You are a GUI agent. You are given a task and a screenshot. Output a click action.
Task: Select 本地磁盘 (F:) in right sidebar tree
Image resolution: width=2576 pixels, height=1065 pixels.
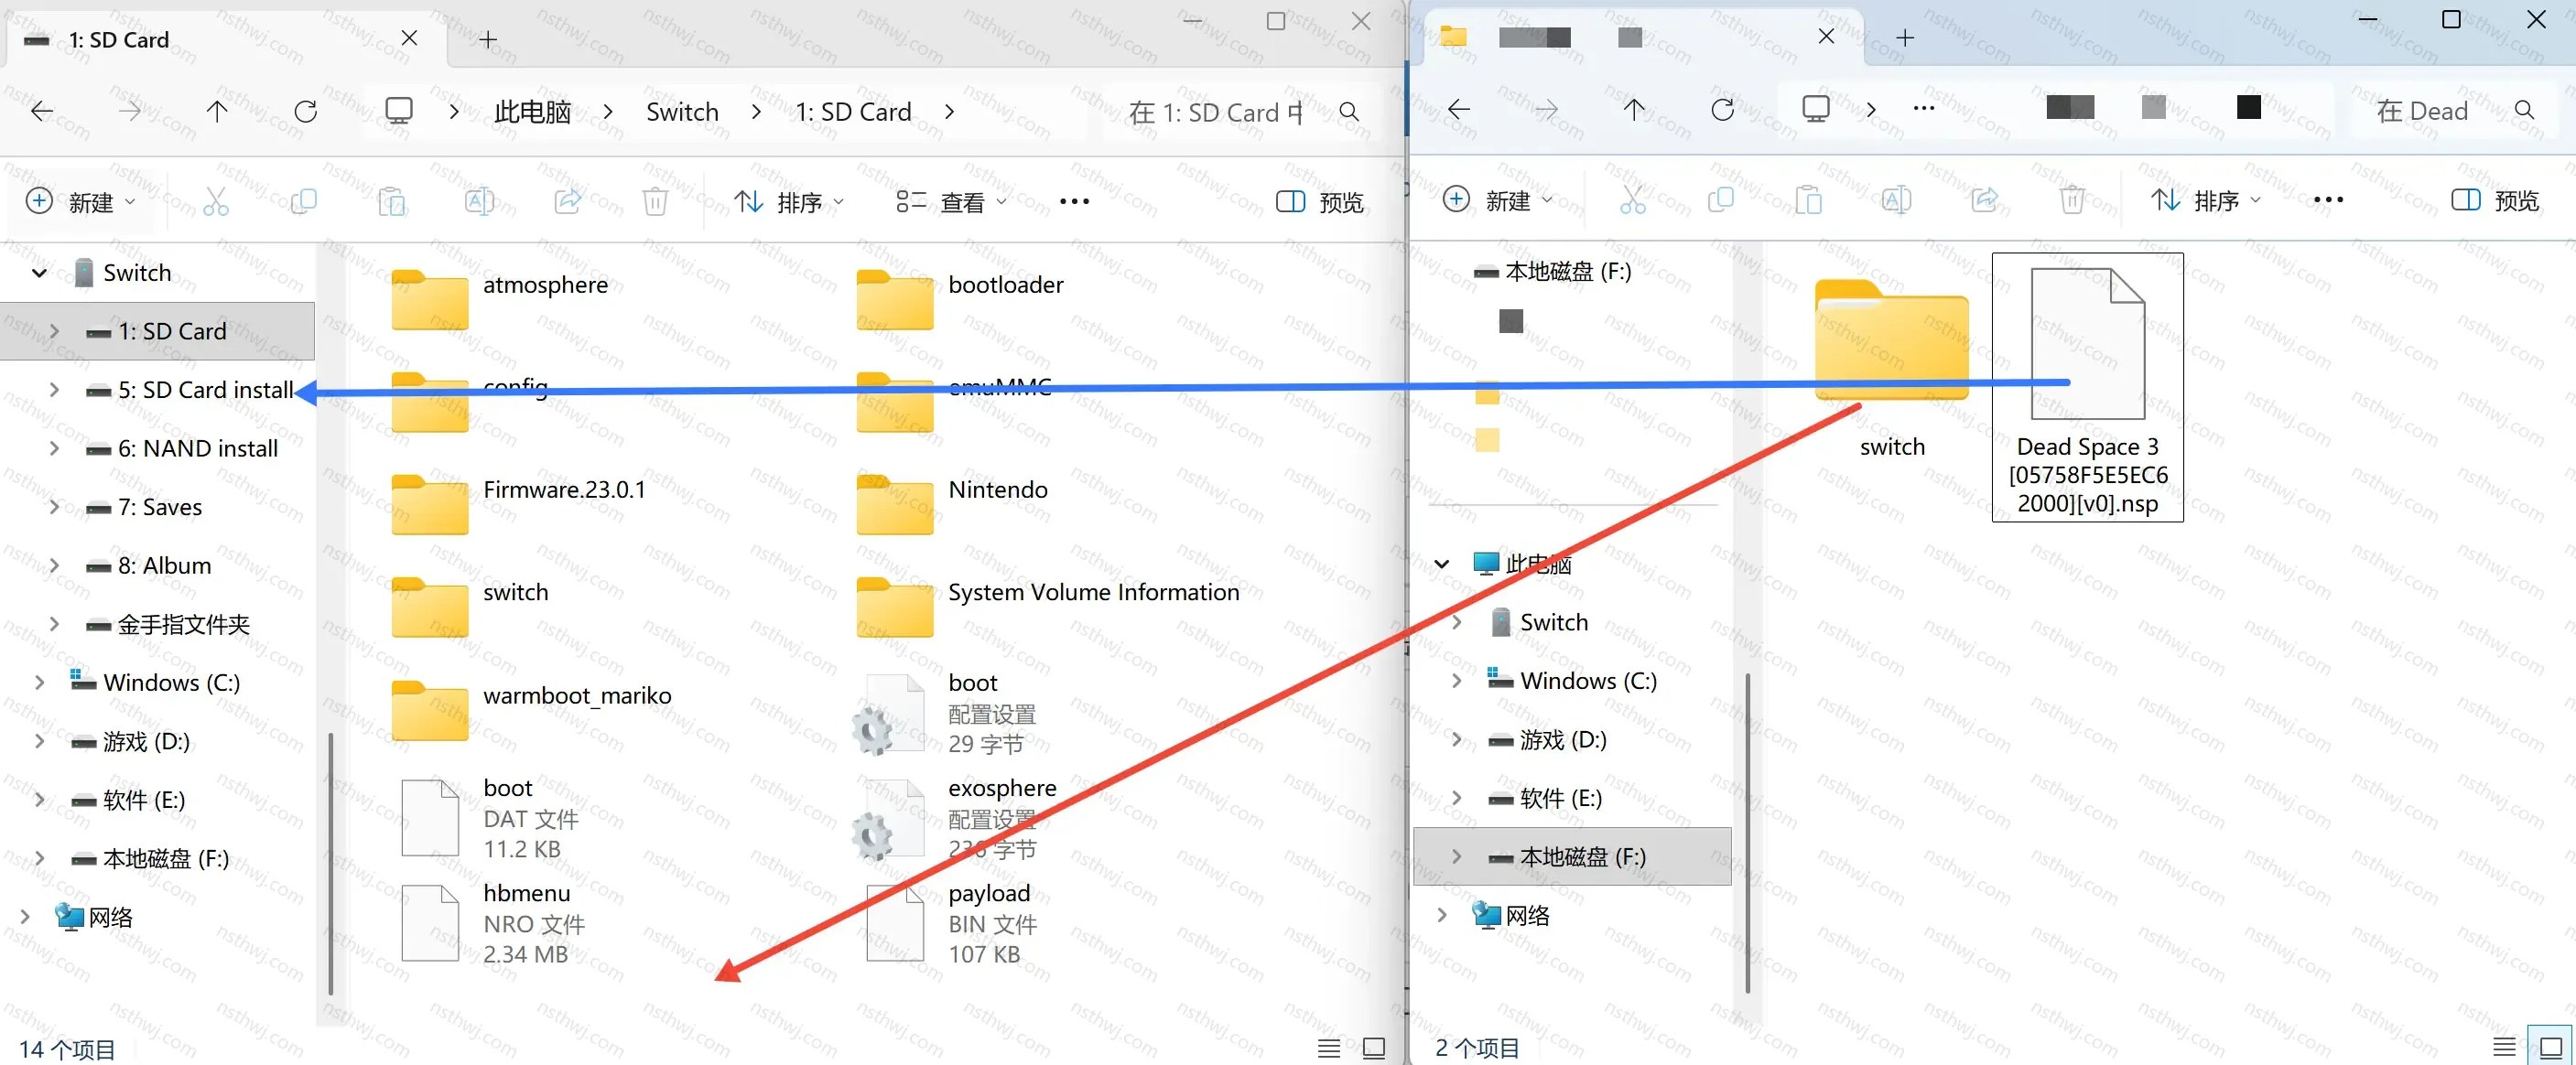1572,856
